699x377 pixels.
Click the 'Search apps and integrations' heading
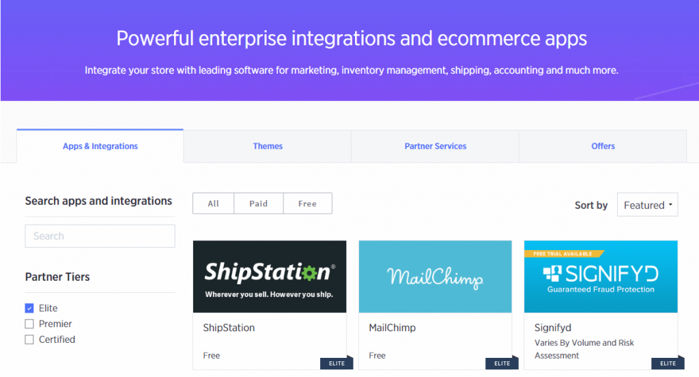(x=98, y=201)
